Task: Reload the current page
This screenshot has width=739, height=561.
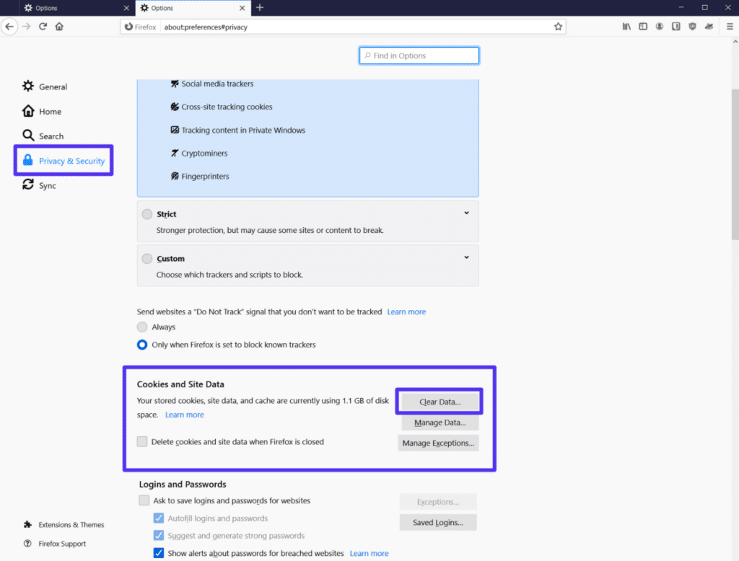Action: tap(43, 26)
